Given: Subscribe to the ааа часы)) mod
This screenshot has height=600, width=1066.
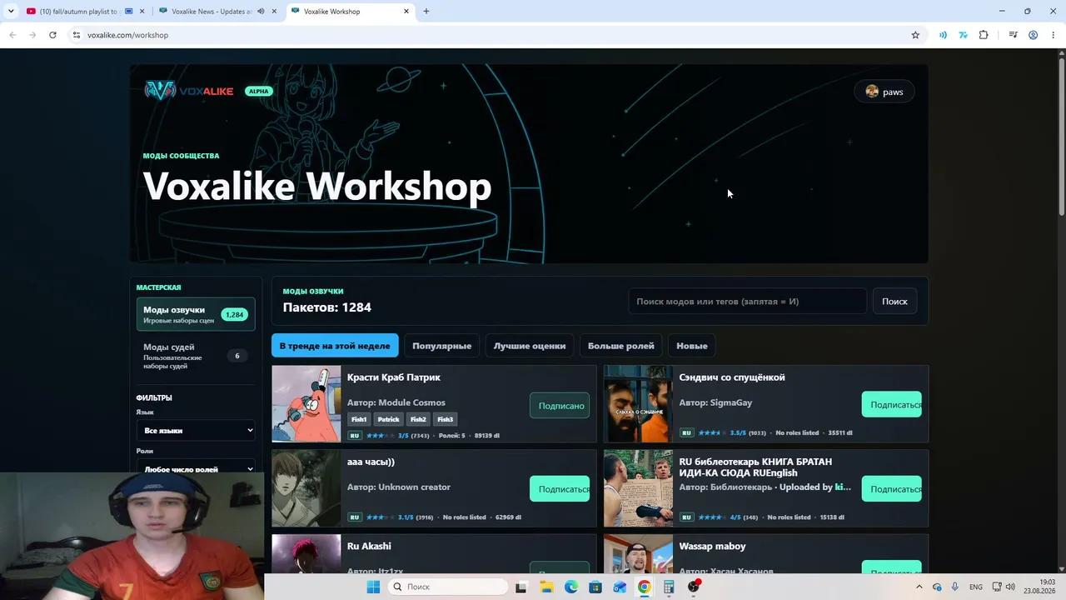Looking at the screenshot, I should click(560, 489).
